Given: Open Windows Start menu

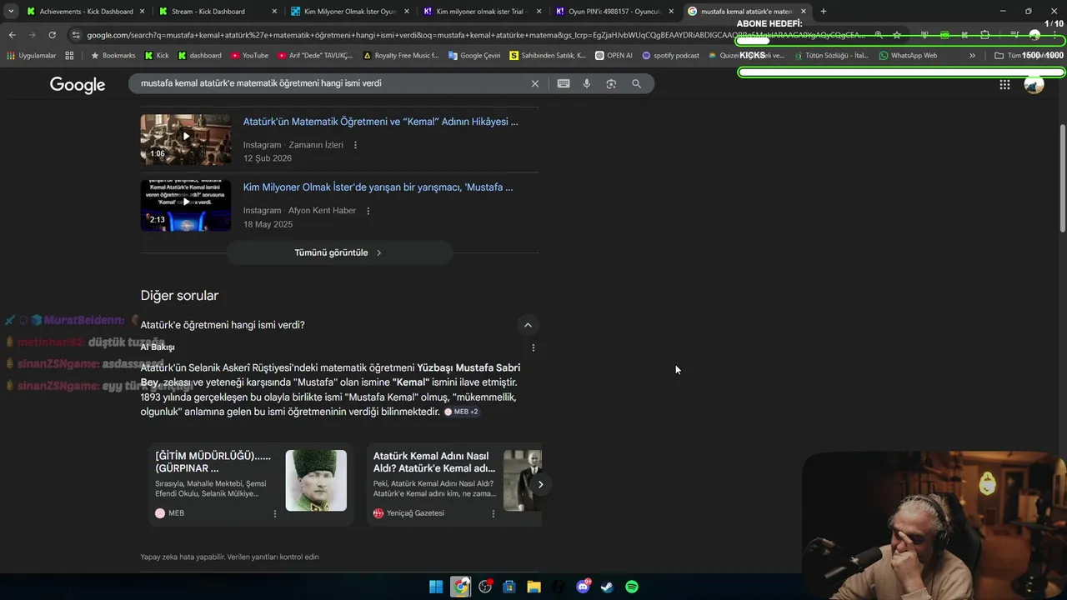Looking at the screenshot, I should [436, 587].
